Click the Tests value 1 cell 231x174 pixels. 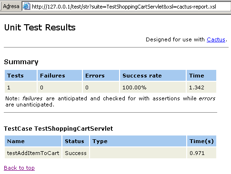pyautogui.click(x=21, y=87)
